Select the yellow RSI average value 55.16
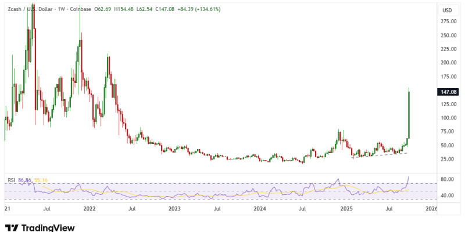The height and width of the screenshot is (232, 465). tap(40, 180)
